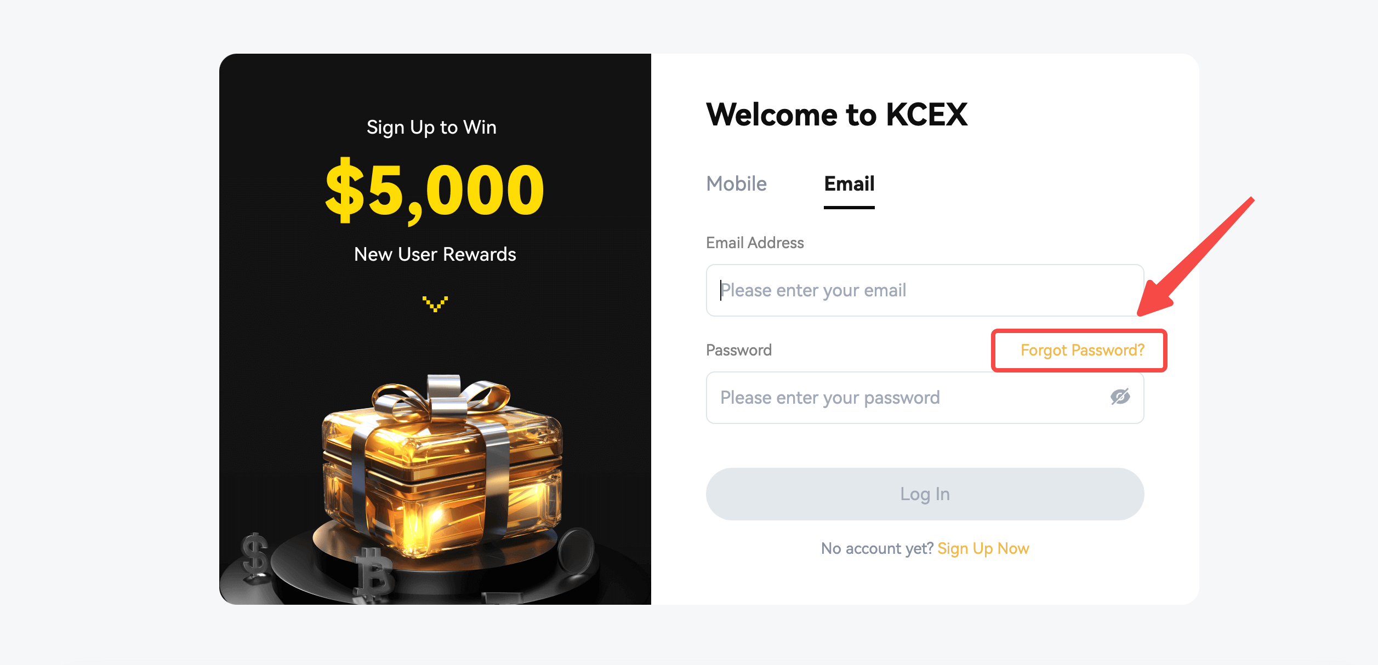Focus the email address input field
Screen dimensions: 1378x665
click(x=925, y=290)
